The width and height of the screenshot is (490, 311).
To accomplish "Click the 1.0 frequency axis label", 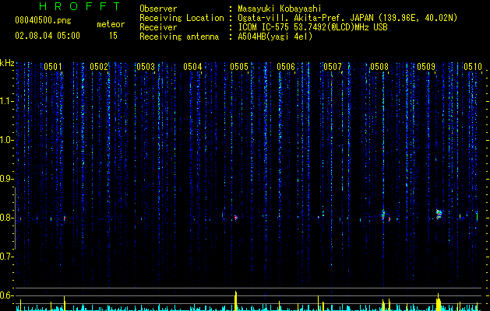I will tap(6, 140).
